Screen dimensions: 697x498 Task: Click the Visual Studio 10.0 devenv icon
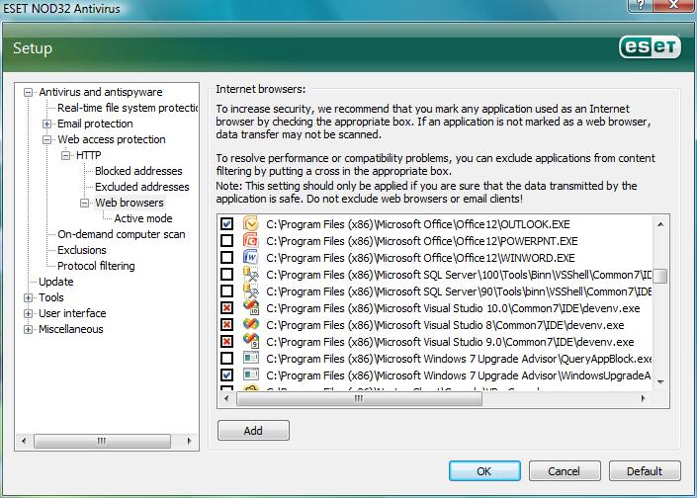(x=251, y=307)
